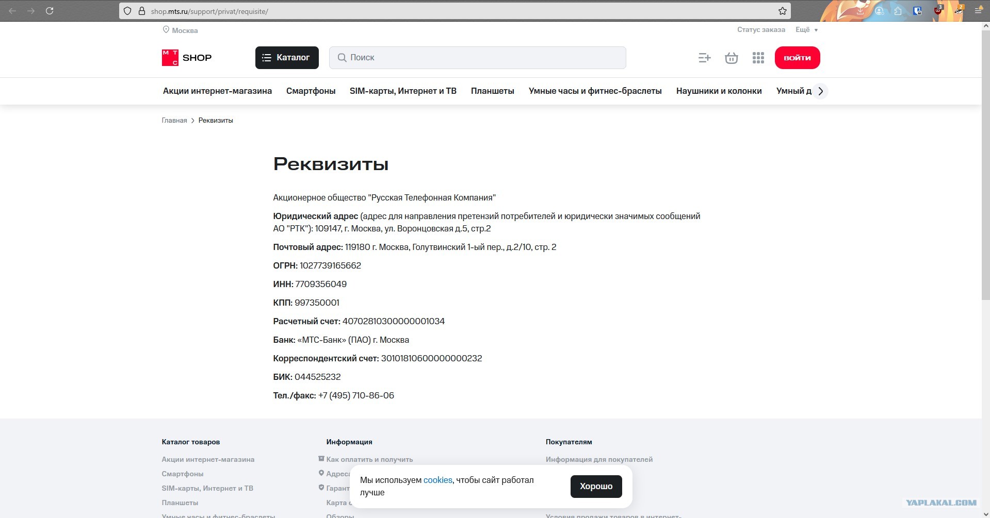This screenshot has width=990, height=518.
Task: Open the comparison list icon
Action: point(705,58)
